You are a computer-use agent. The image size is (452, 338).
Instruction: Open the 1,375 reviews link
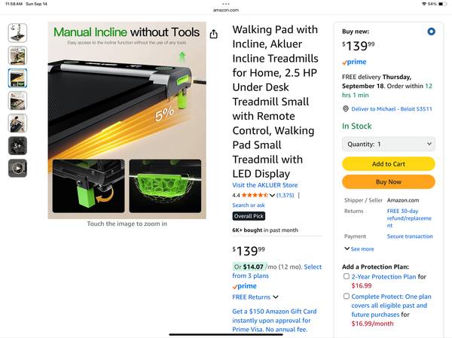click(x=285, y=195)
